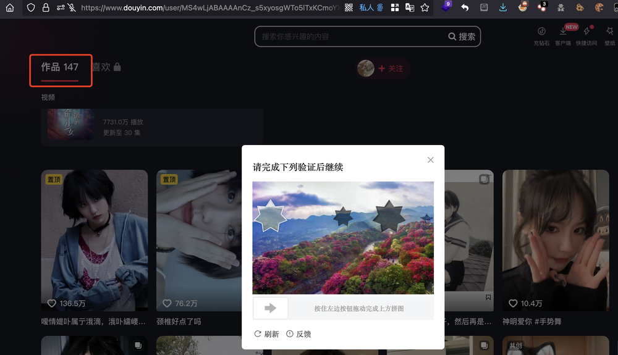618x355 pixels.
Task: Open video thumbnail with 10.4万 likes
Action: (x=556, y=240)
